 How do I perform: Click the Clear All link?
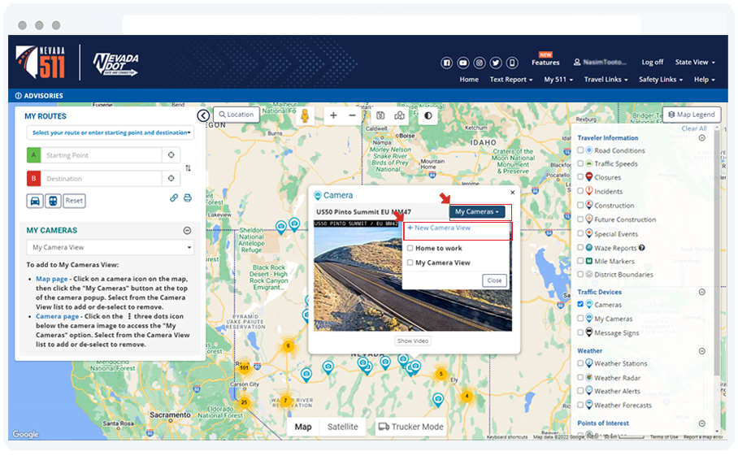click(x=694, y=128)
